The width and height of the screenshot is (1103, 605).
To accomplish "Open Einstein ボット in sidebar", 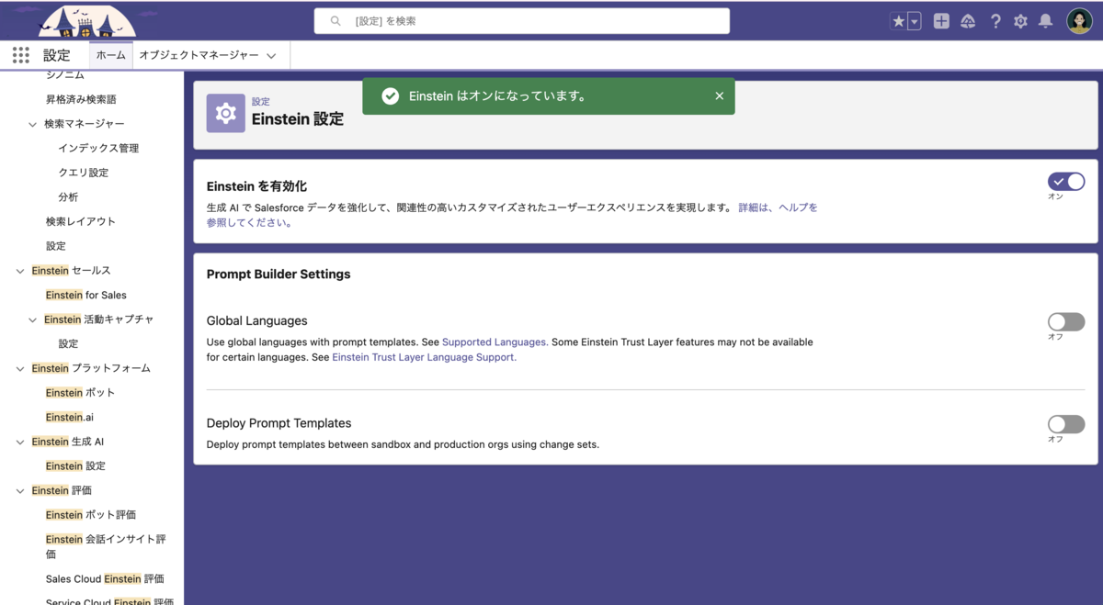I will [81, 392].
